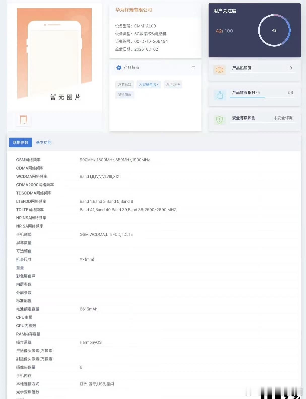Click the thumbs-up icon for 产品推荐指数

[x=220, y=95]
